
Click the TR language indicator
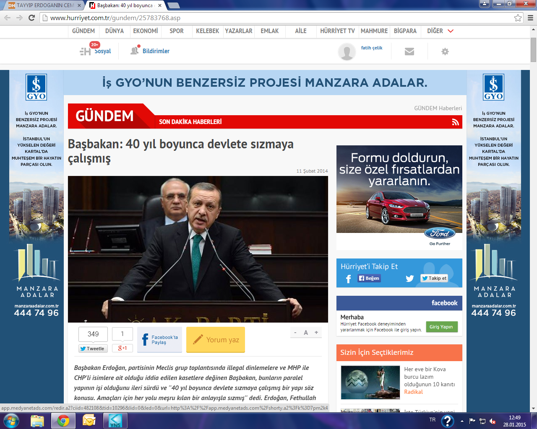pyautogui.click(x=433, y=420)
